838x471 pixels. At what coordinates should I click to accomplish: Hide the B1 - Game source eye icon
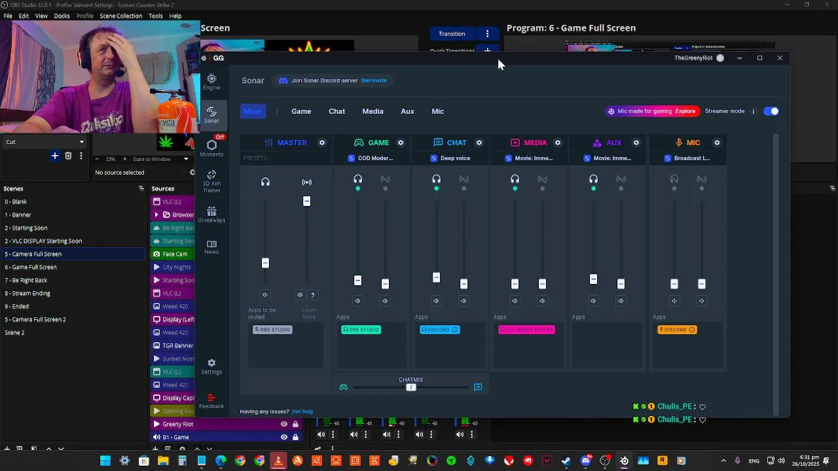pyautogui.click(x=283, y=437)
